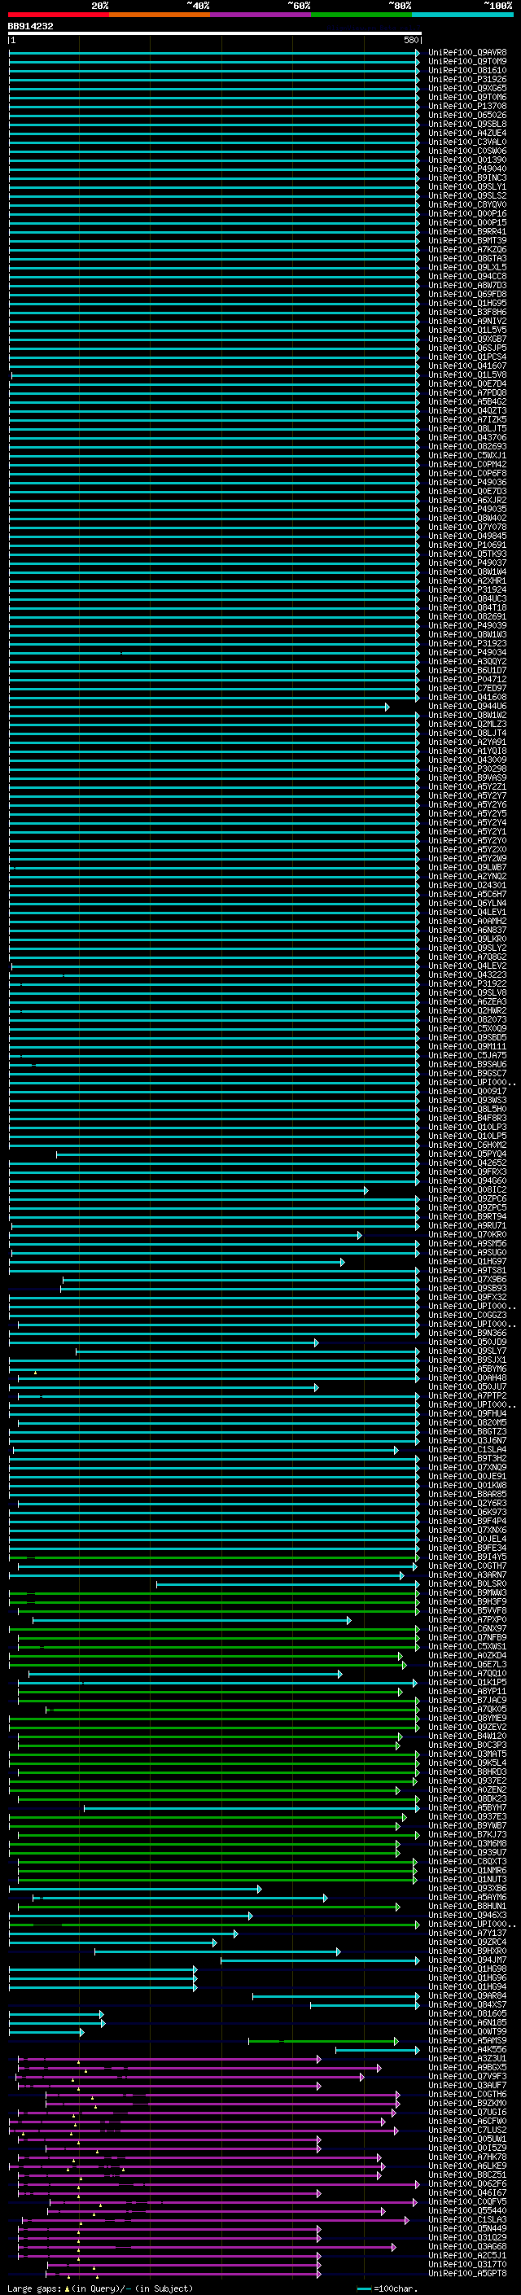Select hit label UniRef100_A5AMS9

coord(467,2040)
